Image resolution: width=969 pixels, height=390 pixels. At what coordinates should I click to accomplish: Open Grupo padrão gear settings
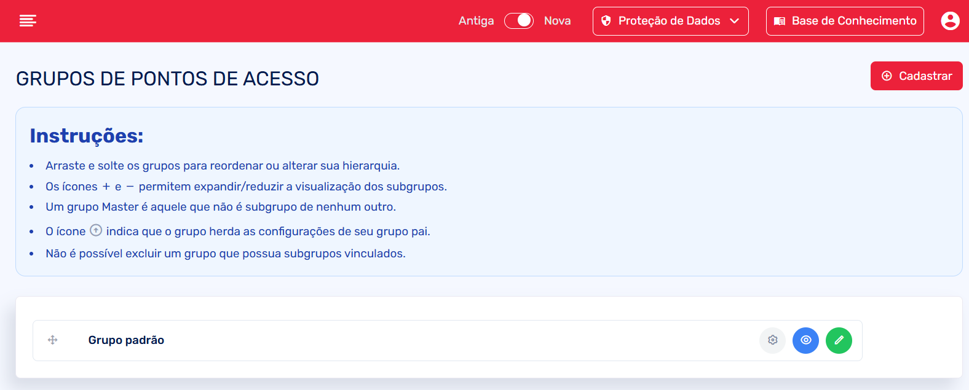click(x=772, y=340)
